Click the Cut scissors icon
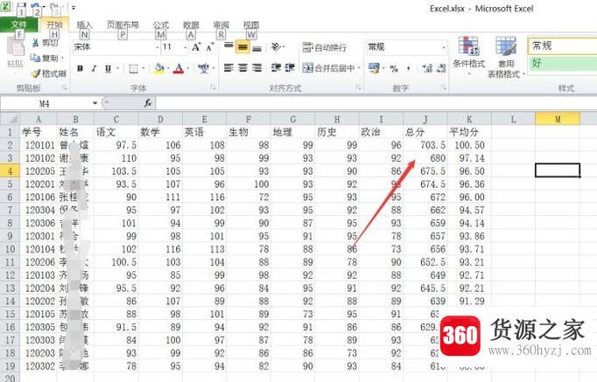597x382 pixels. tap(35, 43)
